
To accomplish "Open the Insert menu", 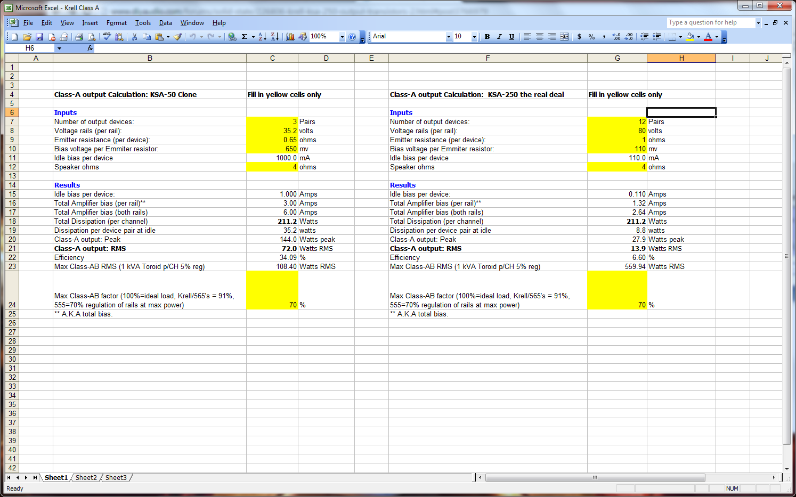I will [90, 23].
